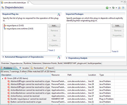Click Add under Required Plug-ins

54,25
